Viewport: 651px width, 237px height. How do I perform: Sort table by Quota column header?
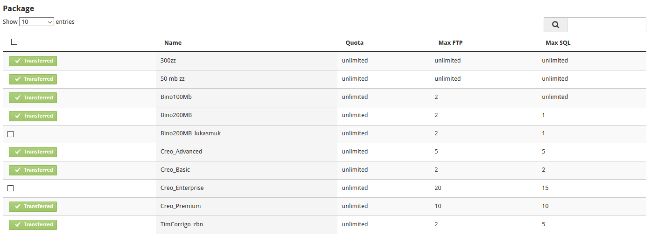click(x=354, y=43)
